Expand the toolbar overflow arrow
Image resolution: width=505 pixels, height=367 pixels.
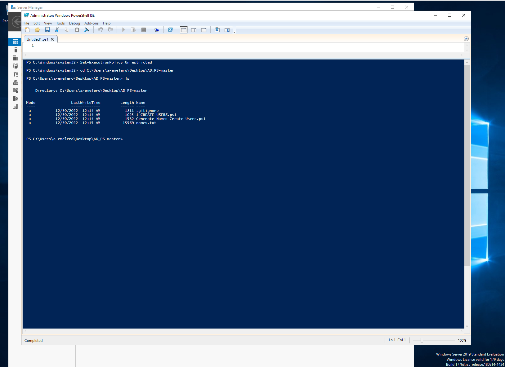pyautogui.click(x=234, y=31)
